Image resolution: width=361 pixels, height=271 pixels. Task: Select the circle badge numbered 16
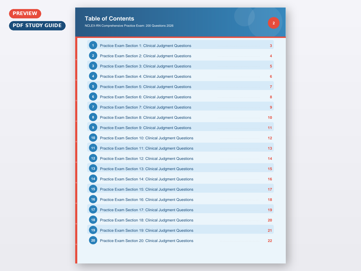coord(93,199)
